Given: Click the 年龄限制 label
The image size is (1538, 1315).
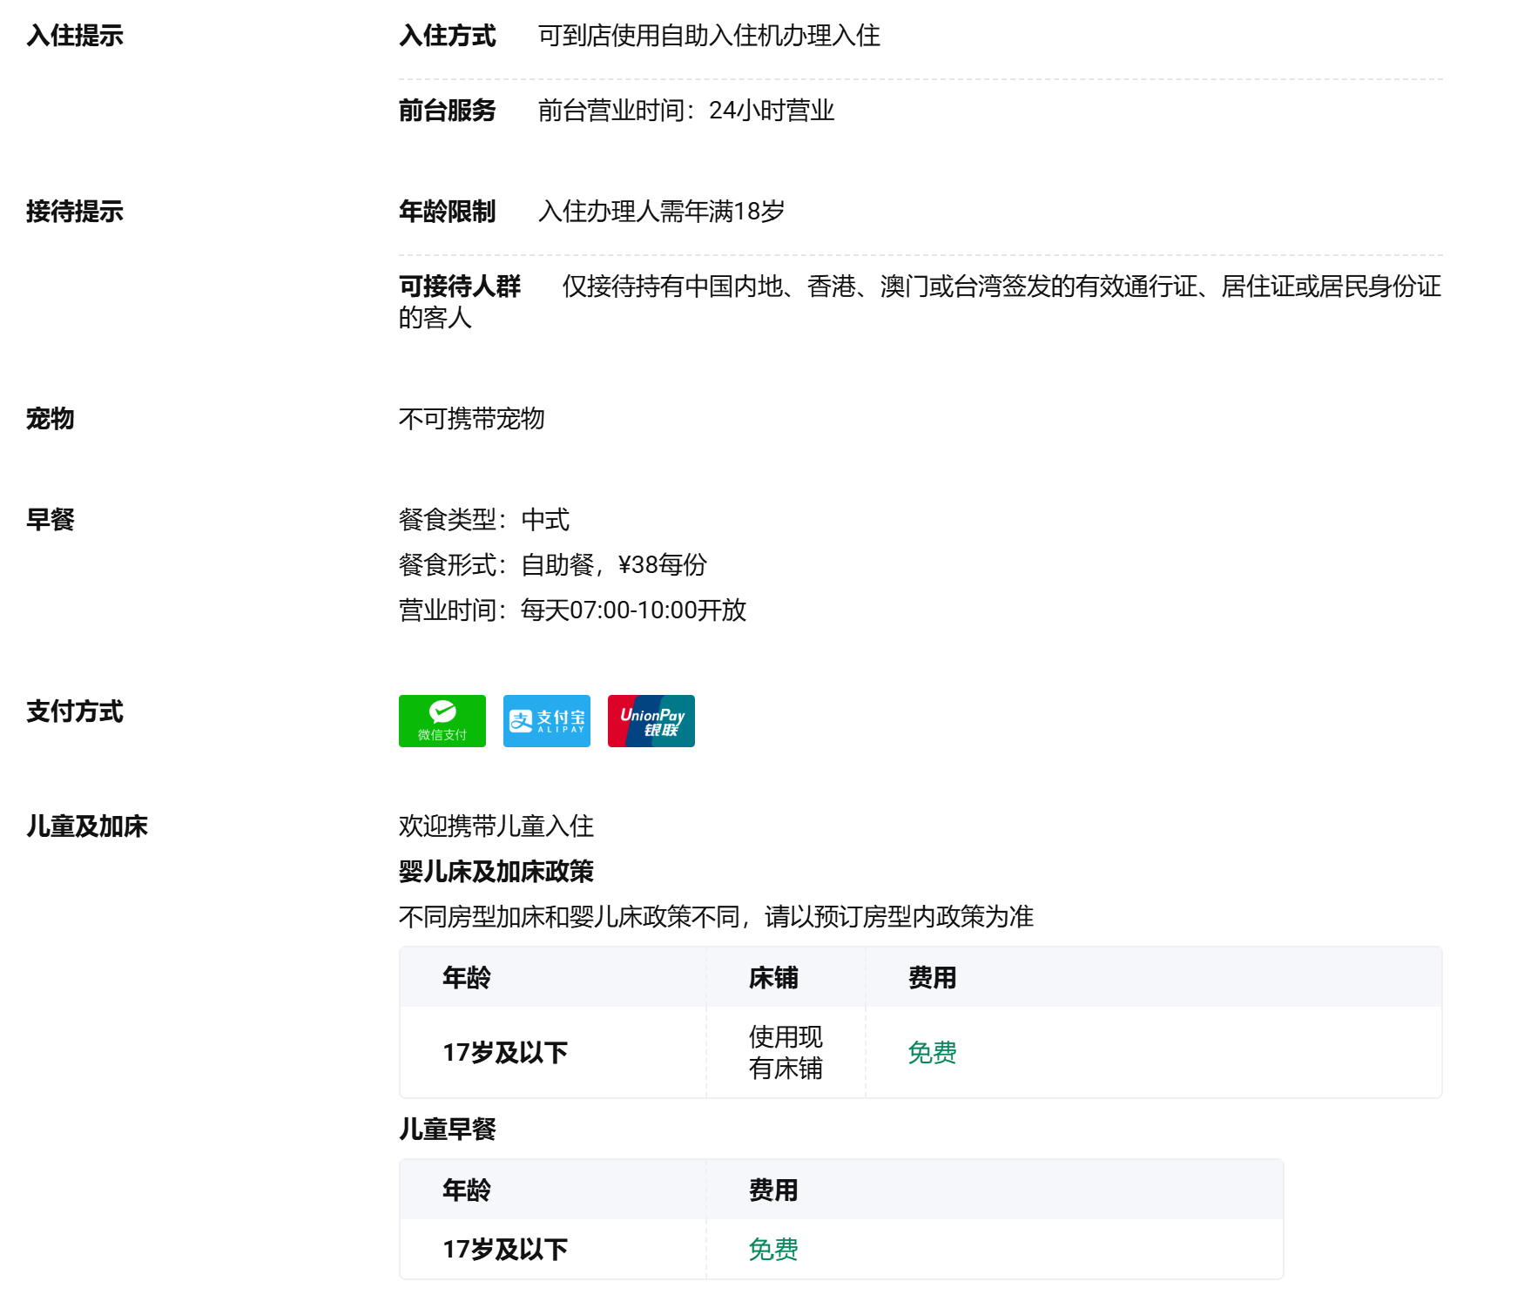Looking at the screenshot, I should (447, 212).
